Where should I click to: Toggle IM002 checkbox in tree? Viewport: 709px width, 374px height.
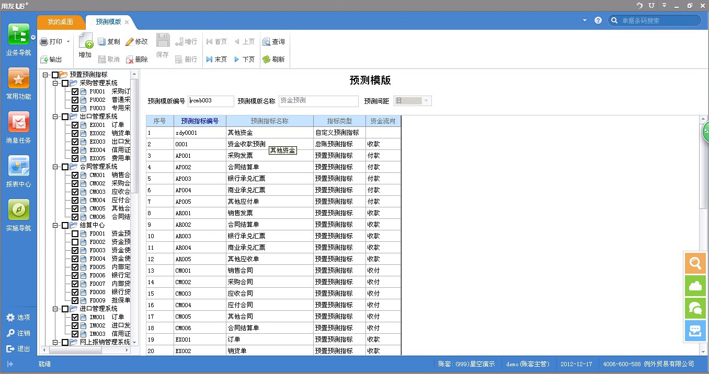(x=75, y=325)
